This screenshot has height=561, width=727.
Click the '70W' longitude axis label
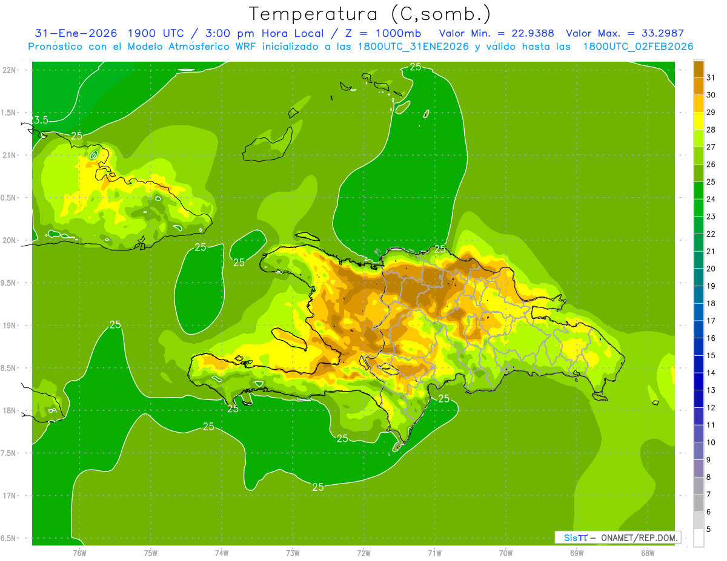(506, 553)
